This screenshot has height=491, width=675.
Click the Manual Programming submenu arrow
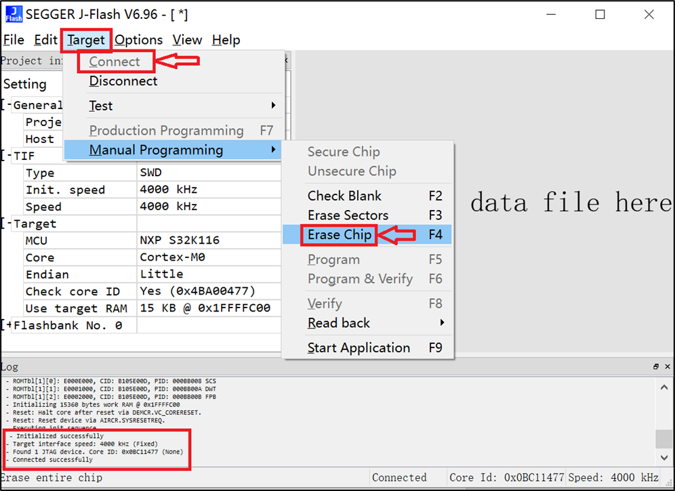(273, 150)
